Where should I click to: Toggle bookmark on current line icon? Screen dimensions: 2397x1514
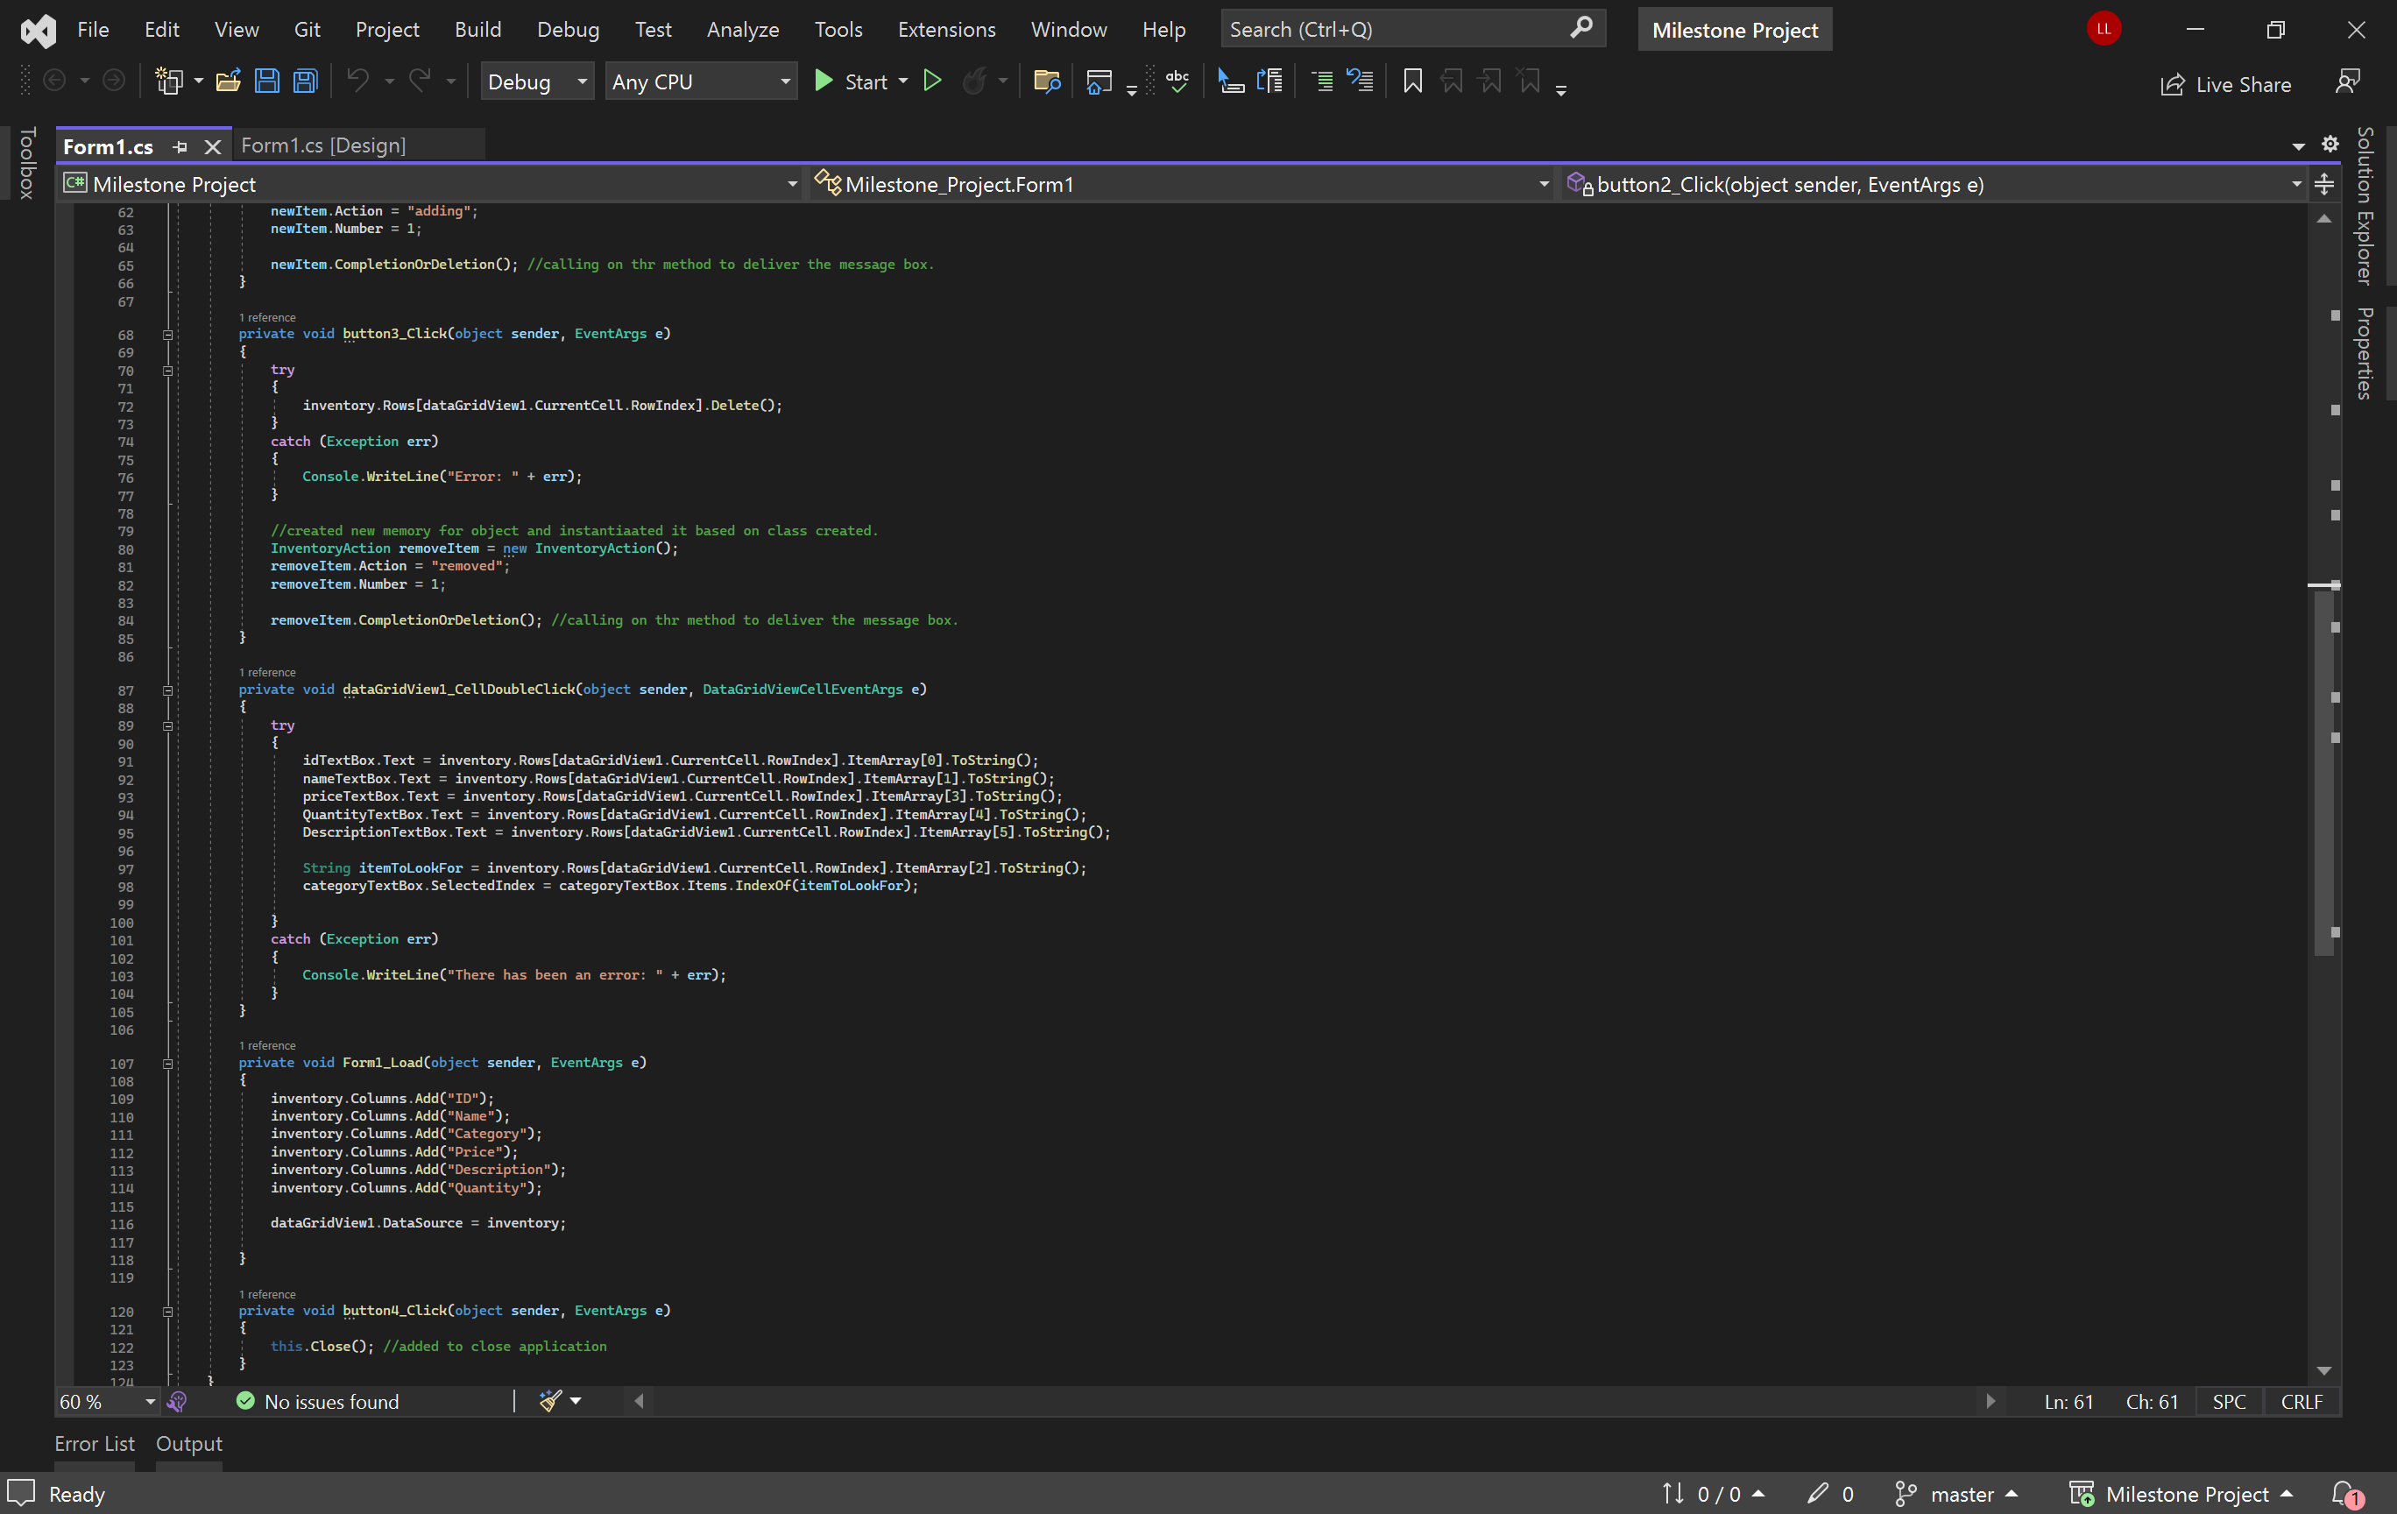click(1411, 81)
